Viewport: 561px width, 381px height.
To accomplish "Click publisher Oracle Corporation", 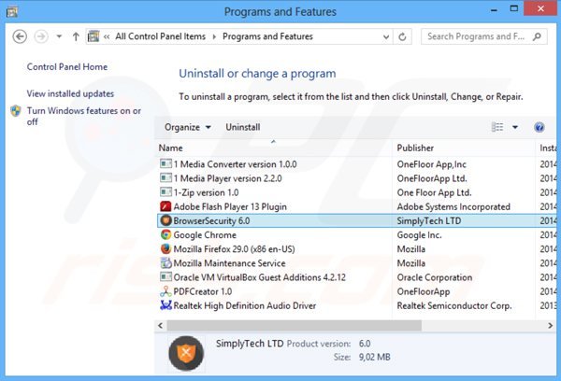I will (x=435, y=277).
